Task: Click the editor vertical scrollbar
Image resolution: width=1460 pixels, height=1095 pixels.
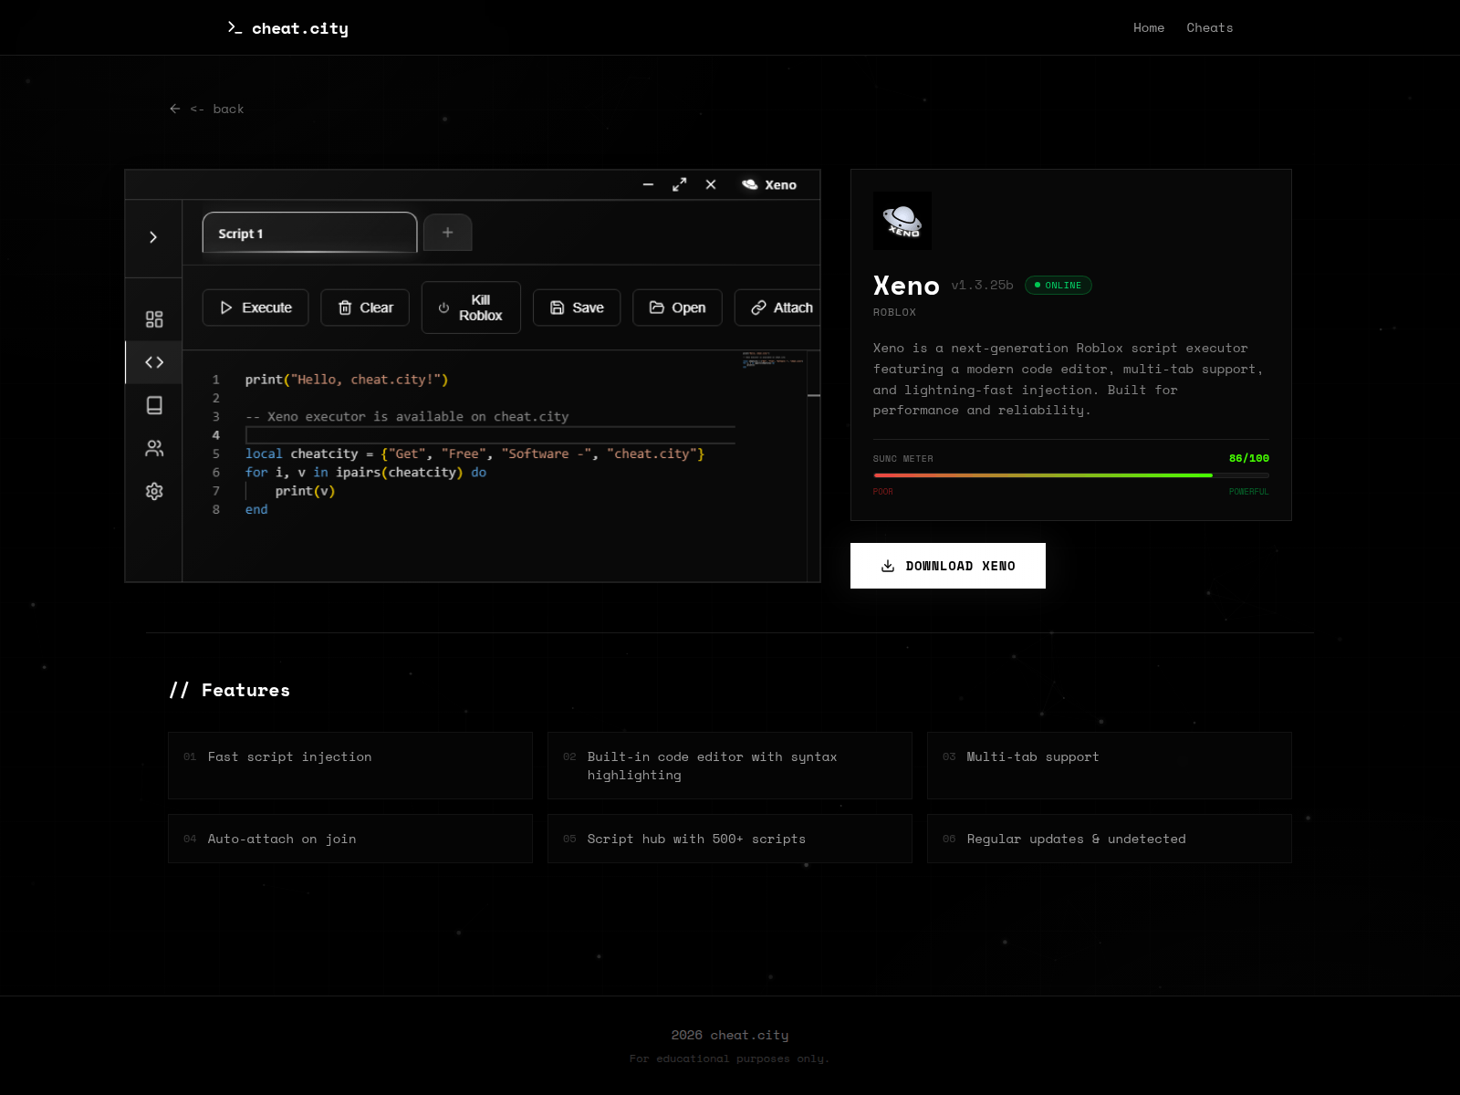Action: point(814,465)
